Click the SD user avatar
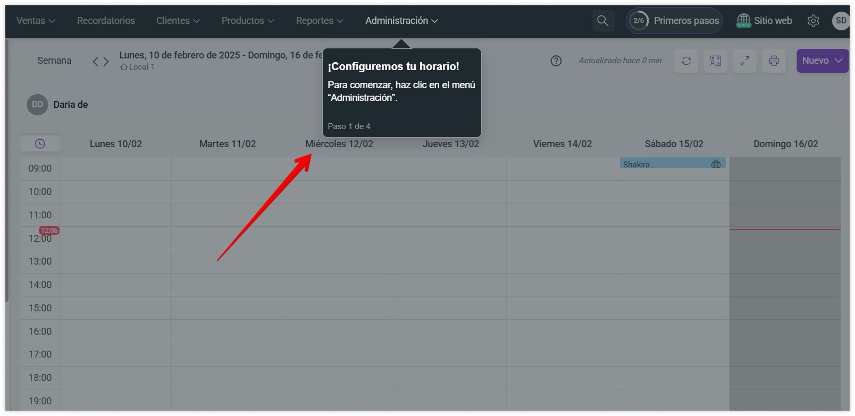The image size is (855, 416). 840,21
